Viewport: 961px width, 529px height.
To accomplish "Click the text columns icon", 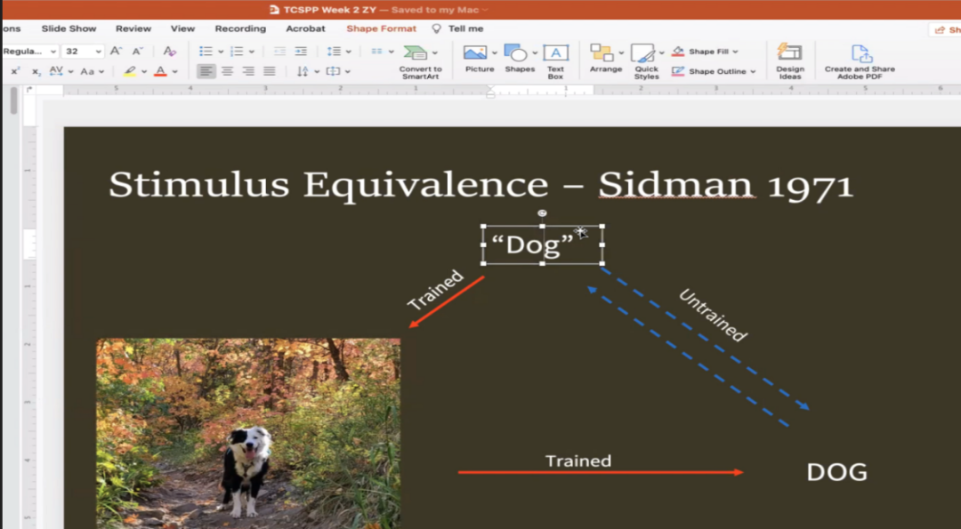I will [377, 52].
